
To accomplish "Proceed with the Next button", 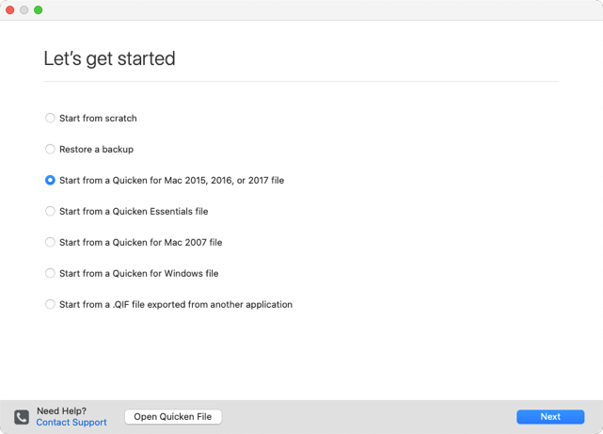I will [550, 417].
